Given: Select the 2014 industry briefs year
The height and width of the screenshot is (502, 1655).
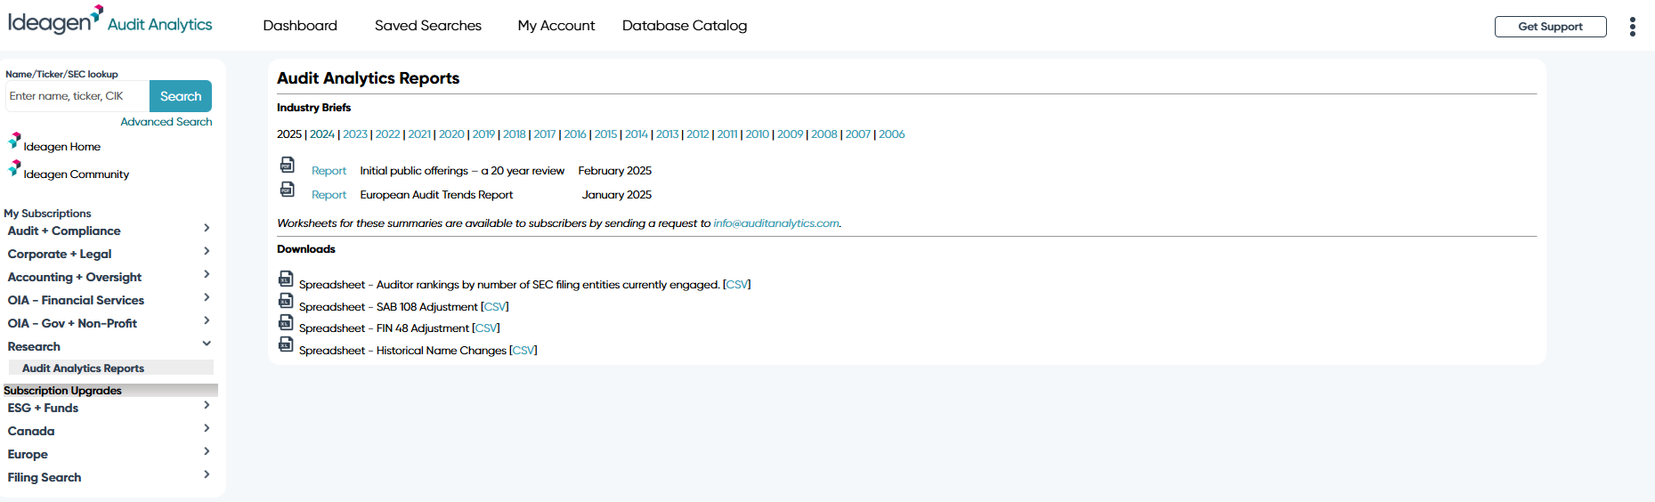Looking at the screenshot, I should [637, 134].
